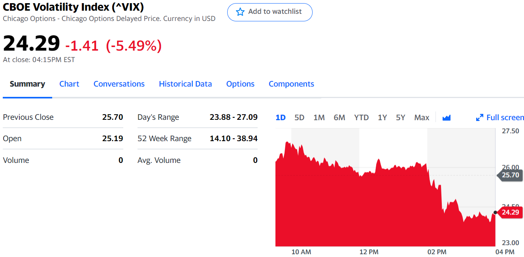Click the Previous Close value 25.70 in table
524x257 pixels.
[113, 117]
